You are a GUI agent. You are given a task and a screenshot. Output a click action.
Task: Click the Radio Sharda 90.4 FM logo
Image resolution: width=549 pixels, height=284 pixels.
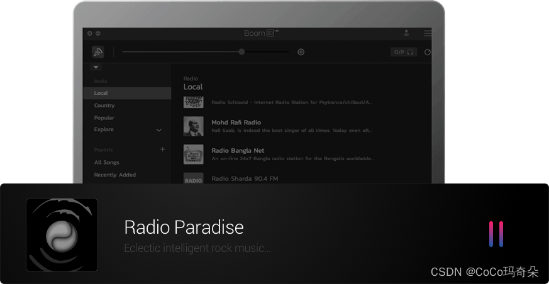pyautogui.click(x=193, y=179)
